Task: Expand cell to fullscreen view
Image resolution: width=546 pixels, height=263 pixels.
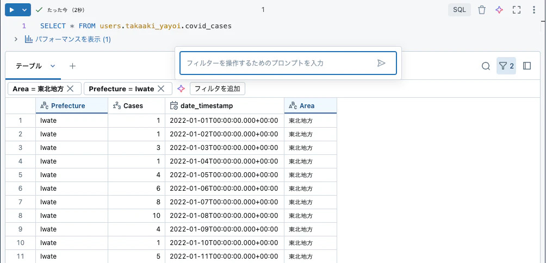Action: (x=517, y=10)
